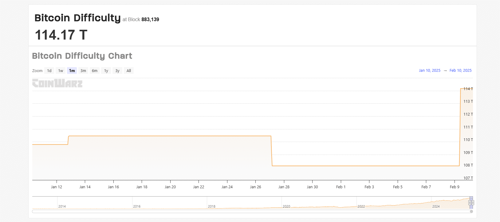The image size is (500, 222).
Task: Switch chart zoom to 6m
Action: (x=95, y=71)
